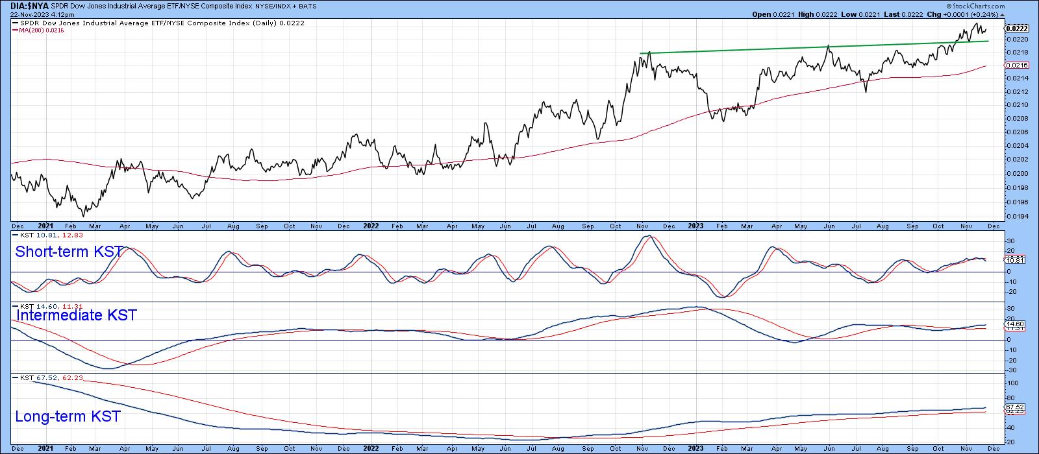1039x454 pixels.
Task: Click the Short-term KST panel label
Action: coord(69,252)
